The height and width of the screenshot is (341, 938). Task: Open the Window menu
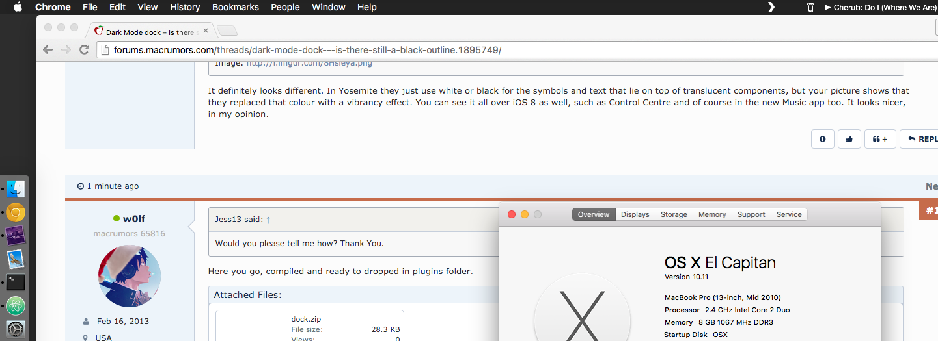[x=329, y=7]
